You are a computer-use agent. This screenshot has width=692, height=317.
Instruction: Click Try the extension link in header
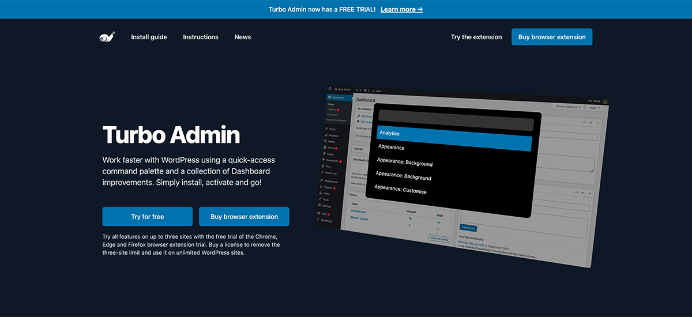(476, 37)
